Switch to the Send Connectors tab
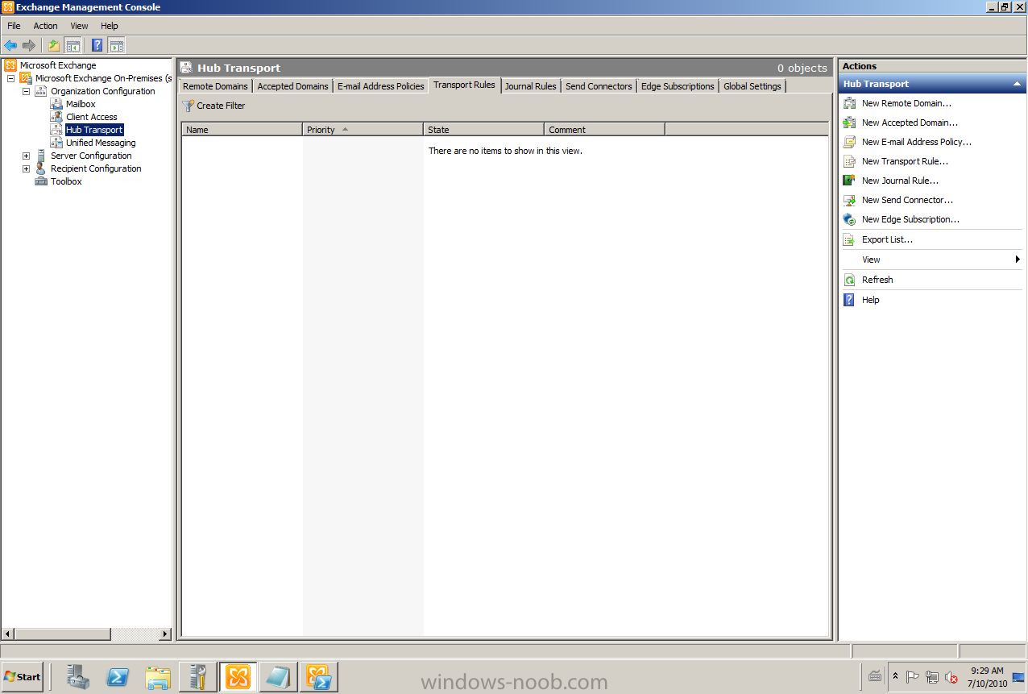This screenshot has width=1028, height=694. click(599, 86)
